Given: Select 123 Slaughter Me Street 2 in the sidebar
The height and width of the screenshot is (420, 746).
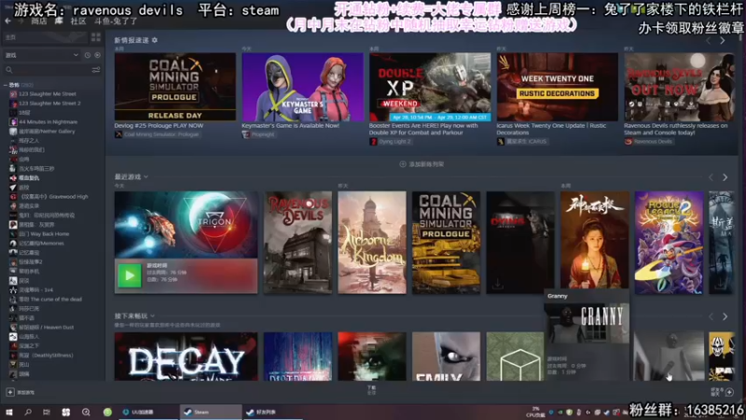Looking at the screenshot, I should pos(49,104).
